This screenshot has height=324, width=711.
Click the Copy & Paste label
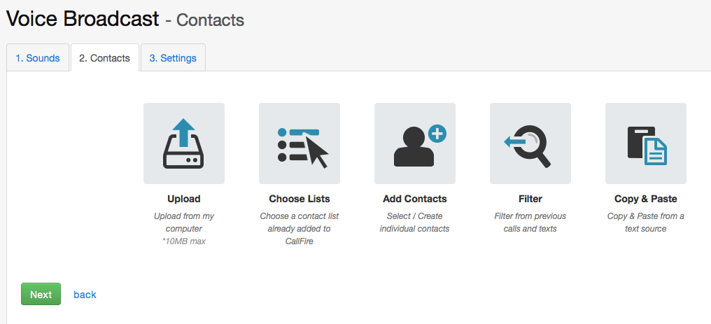point(645,199)
